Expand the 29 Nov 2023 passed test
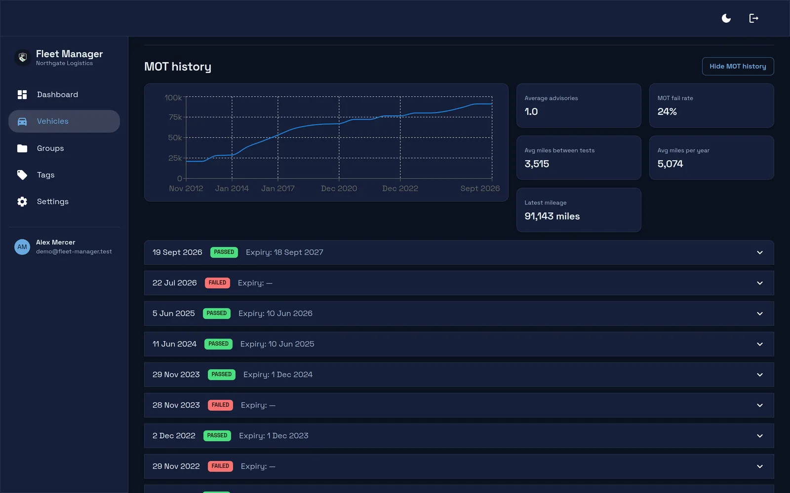 click(x=459, y=375)
